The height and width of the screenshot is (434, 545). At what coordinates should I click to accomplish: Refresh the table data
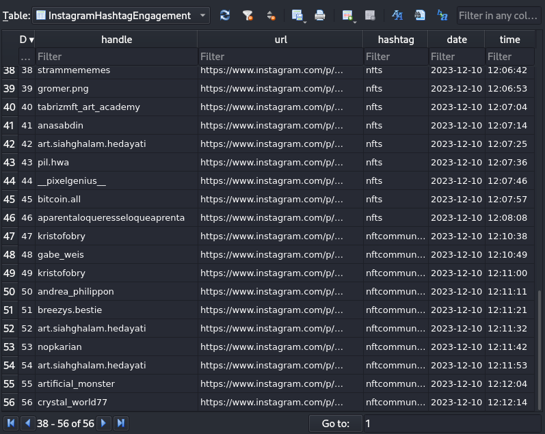pyautogui.click(x=225, y=15)
